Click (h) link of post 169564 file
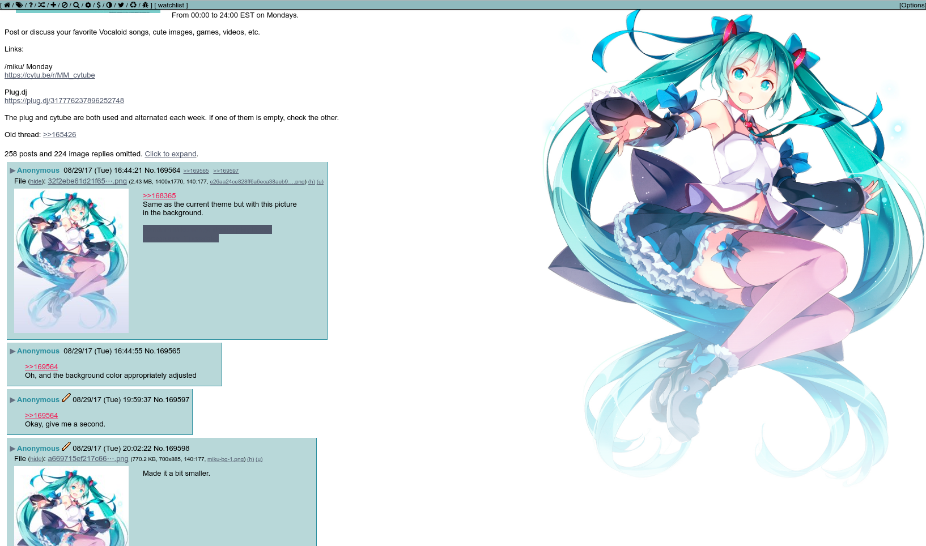This screenshot has height=546, width=926. (x=312, y=182)
